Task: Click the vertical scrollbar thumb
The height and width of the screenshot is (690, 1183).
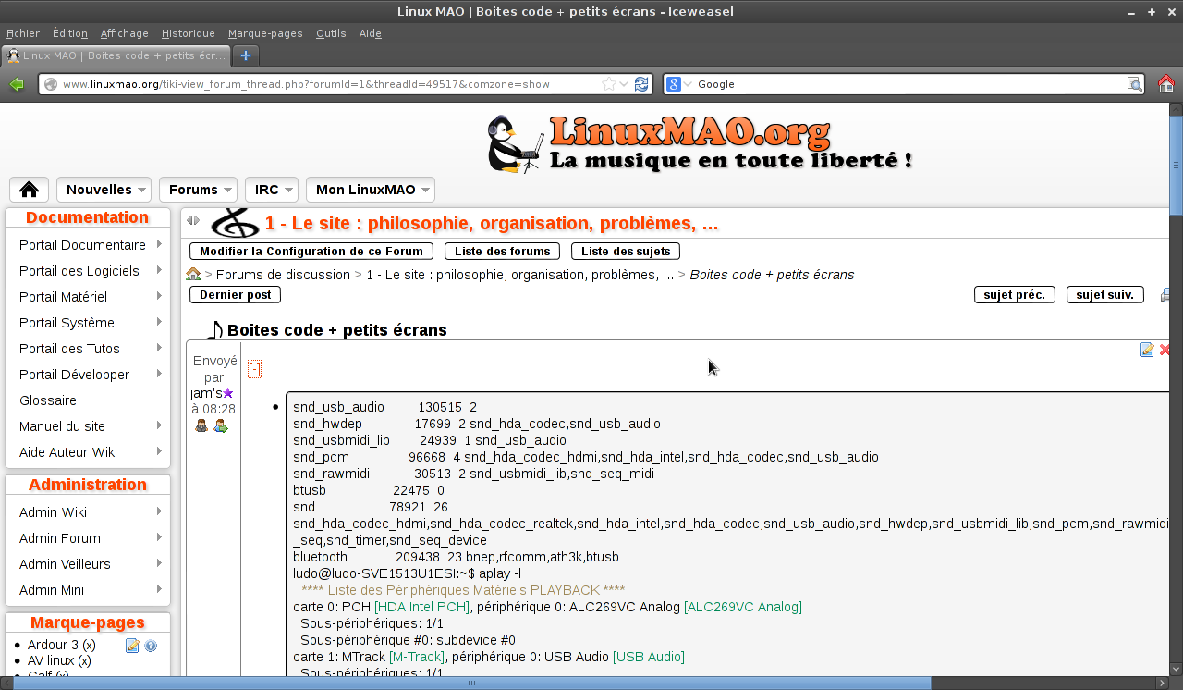Action: click(x=1177, y=165)
